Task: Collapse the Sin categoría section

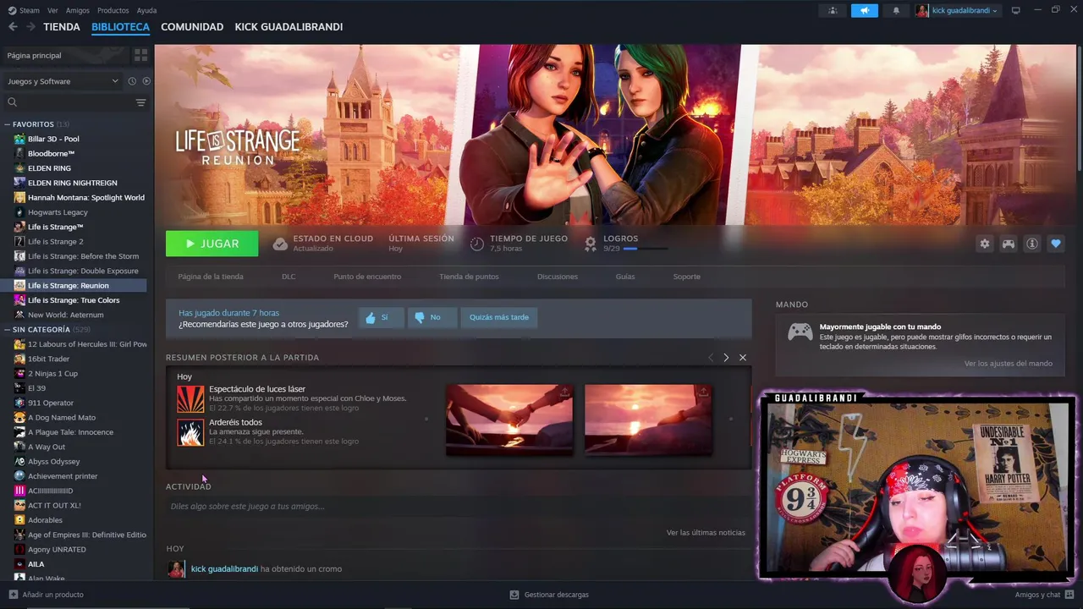Action: (x=8, y=329)
